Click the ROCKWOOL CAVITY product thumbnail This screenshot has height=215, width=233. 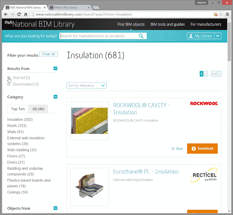[90, 121]
